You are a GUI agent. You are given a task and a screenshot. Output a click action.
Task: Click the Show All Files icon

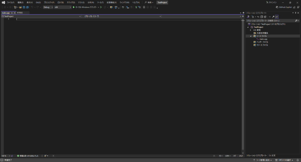point(265,17)
